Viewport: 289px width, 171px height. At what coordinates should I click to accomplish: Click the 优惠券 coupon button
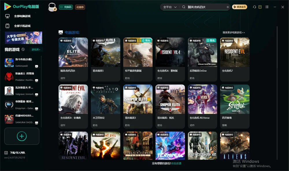[x=80, y=7]
